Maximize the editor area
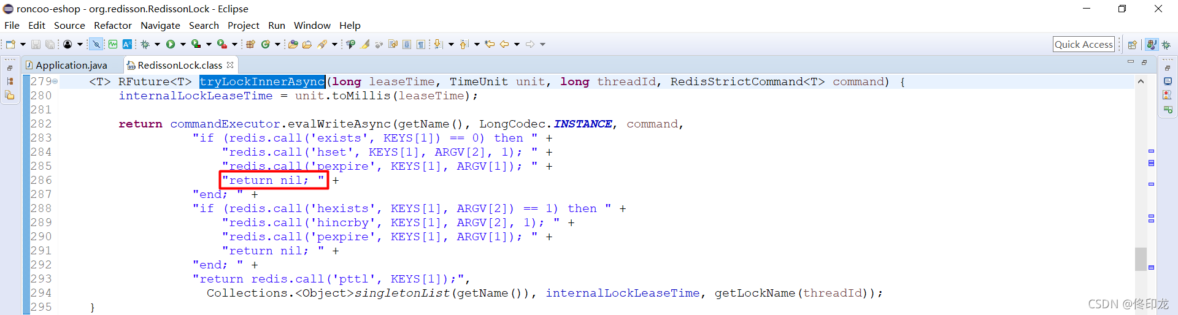Screen dimensions: 1178x315 pos(1144,62)
